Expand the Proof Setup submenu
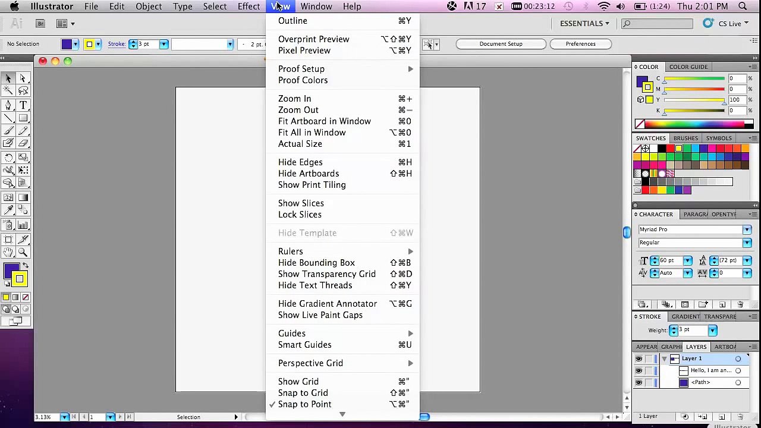 click(x=342, y=69)
